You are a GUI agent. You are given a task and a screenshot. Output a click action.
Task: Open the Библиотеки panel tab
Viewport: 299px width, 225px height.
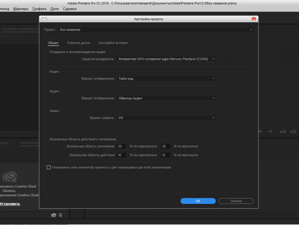(x=30, y=143)
